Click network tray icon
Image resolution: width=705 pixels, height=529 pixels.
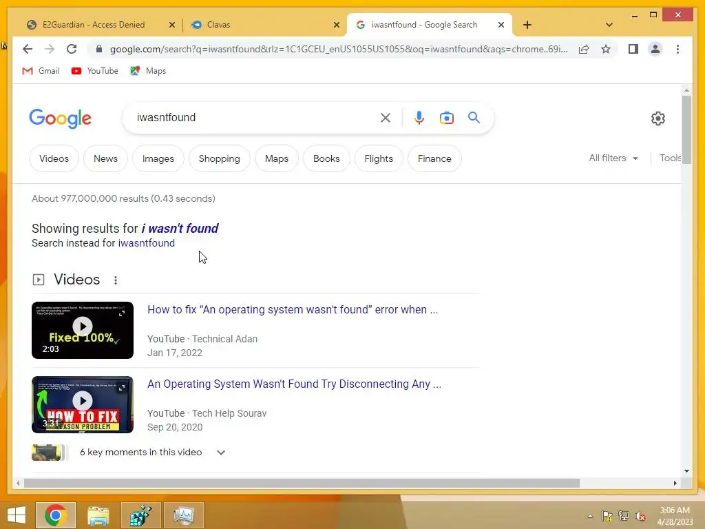[x=624, y=516]
